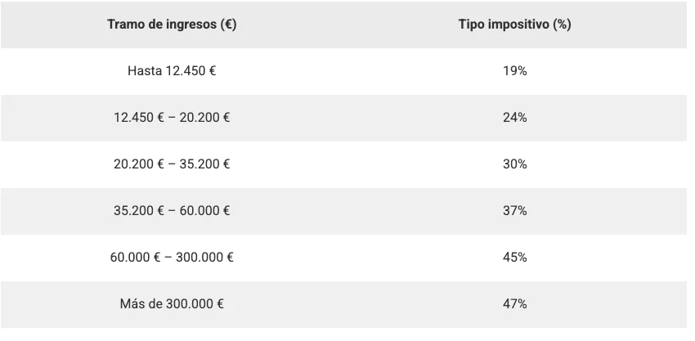
Task: Click "60.000 €" in the 37% row
Action: click(204, 211)
